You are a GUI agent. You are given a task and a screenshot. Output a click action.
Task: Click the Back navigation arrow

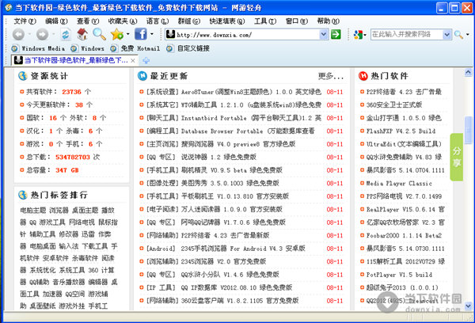(x=18, y=35)
